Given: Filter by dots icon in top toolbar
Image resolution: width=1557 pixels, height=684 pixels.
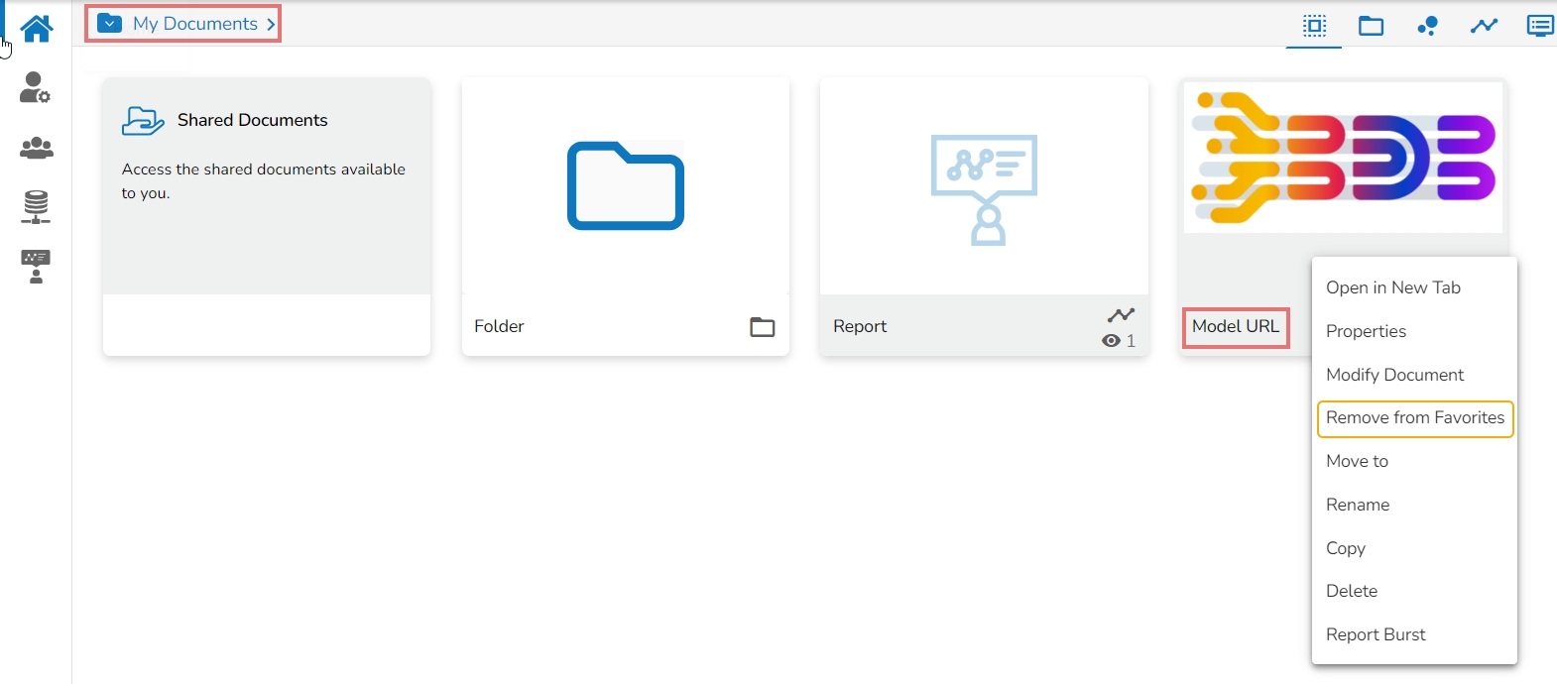Looking at the screenshot, I should tap(1427, 26).
